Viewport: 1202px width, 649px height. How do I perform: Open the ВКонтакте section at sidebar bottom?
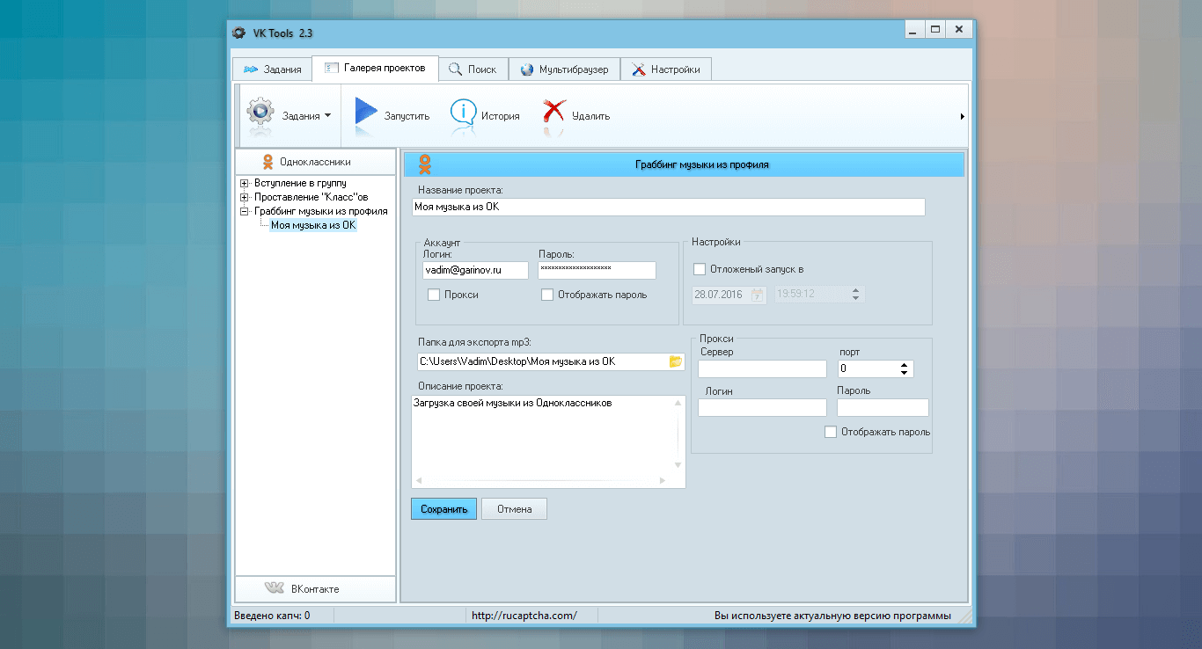(x=316, y=589)
